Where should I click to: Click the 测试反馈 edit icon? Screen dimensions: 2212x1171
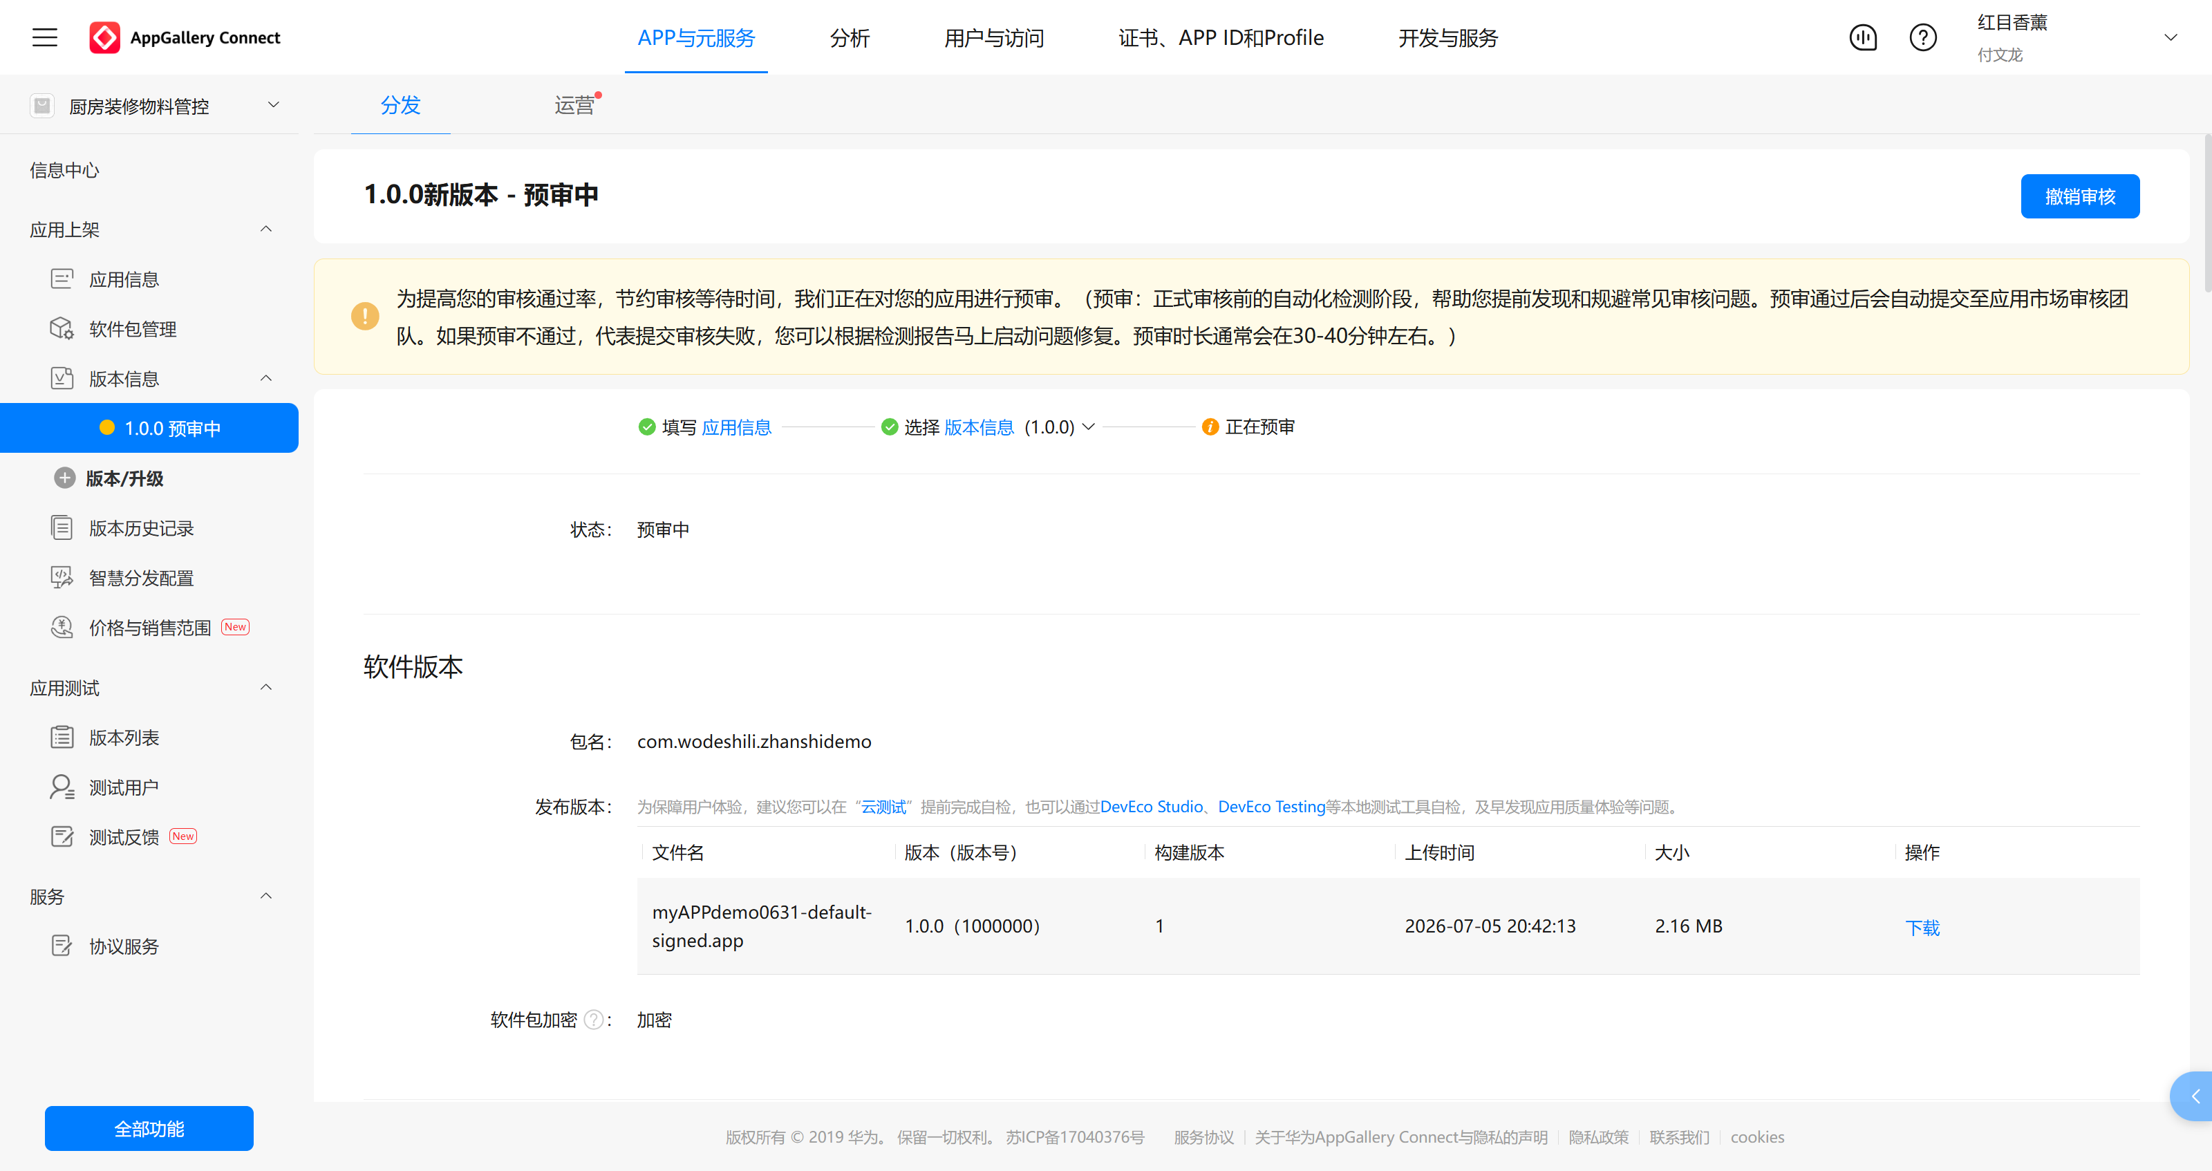tap(62, 836)
